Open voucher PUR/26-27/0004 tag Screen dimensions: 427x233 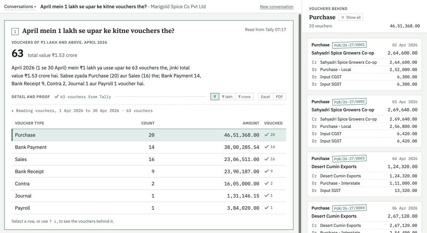(x=349, y=208)
